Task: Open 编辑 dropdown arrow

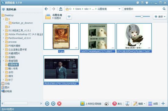Action: [144, 104]
